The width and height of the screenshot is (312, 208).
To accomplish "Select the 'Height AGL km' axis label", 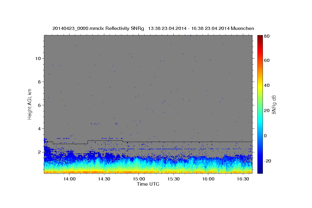I will (30, 104).
